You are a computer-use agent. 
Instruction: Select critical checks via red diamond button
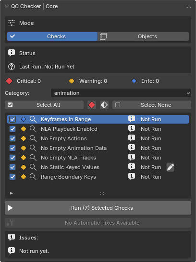pos(92,105)
